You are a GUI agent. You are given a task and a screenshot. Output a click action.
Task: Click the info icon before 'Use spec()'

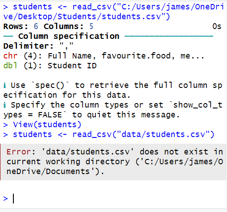5,86
